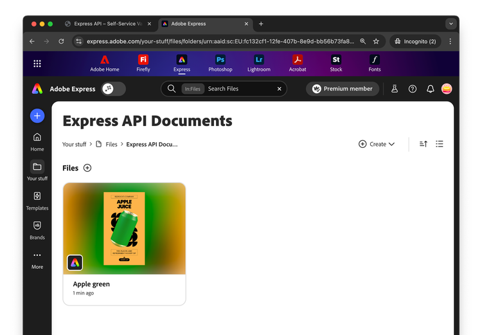Open Adobe Fonts from the app bar
The image size is (482, 335).
click(x=375, y=64)
